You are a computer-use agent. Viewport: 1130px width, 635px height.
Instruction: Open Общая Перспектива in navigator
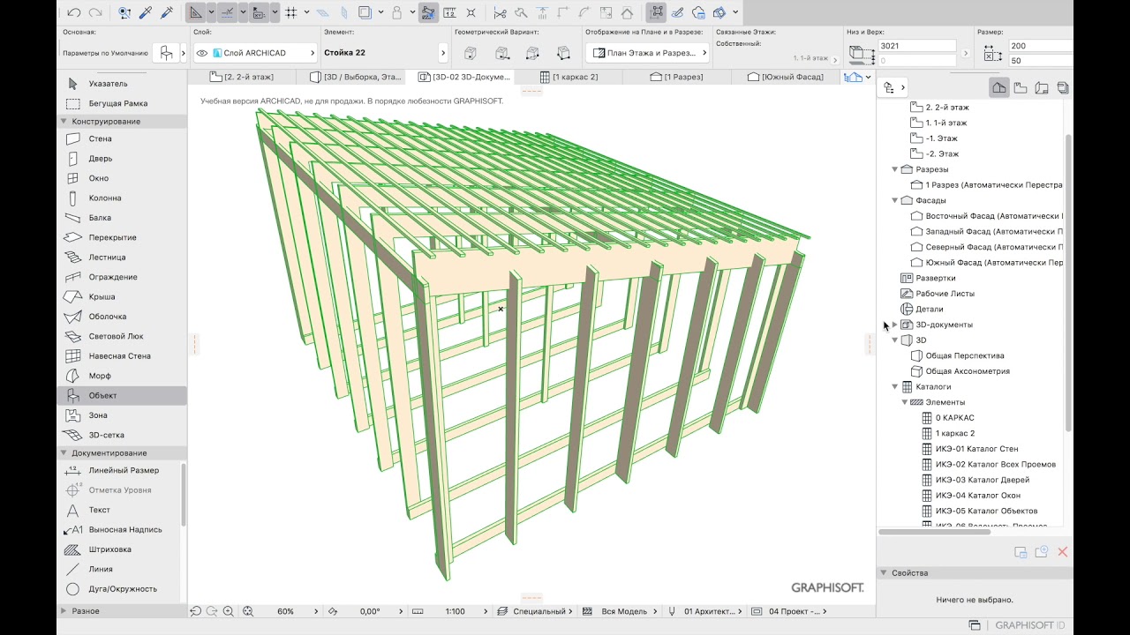coord(964,355)
